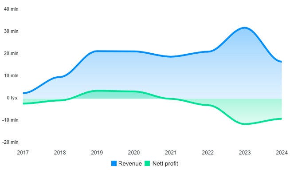Click the 30 mln y-axis label

pyautogui.click(x=11, y=31)
